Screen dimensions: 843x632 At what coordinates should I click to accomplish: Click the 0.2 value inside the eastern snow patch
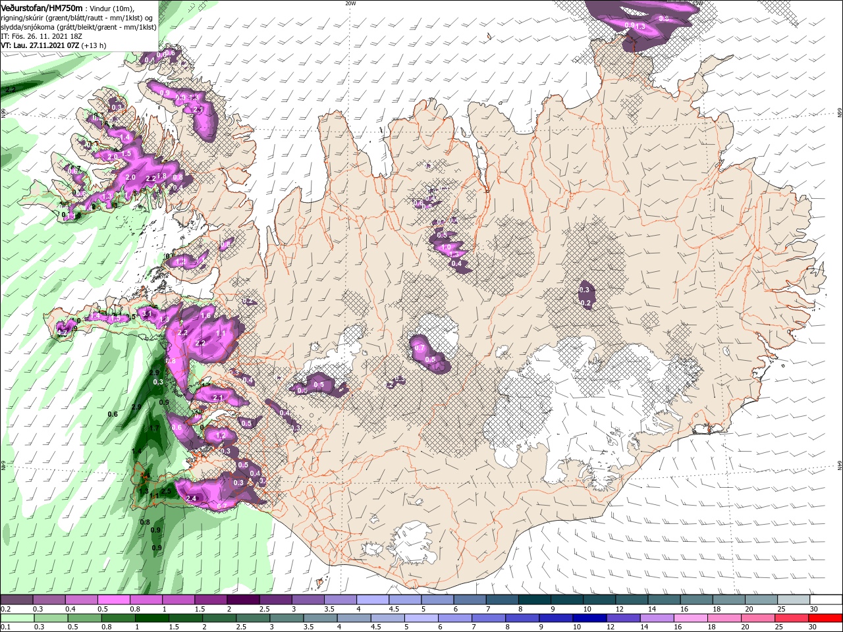tap(586, 303)
